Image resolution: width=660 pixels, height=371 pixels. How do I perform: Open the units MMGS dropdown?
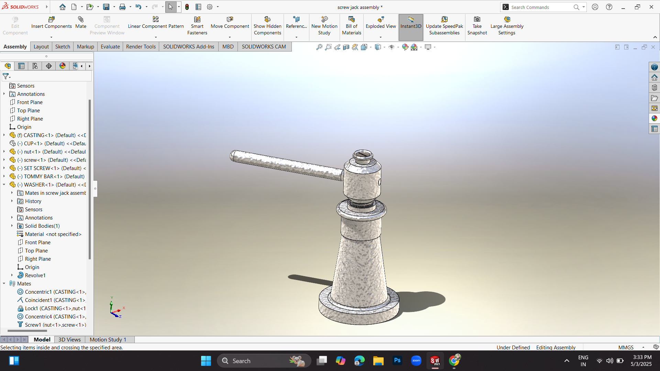point(643,348)
